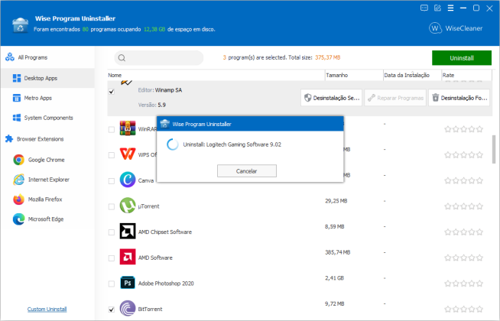Check the WinRAR checkbox
Viewport: 500px width, 321px height.
point(112,129)
